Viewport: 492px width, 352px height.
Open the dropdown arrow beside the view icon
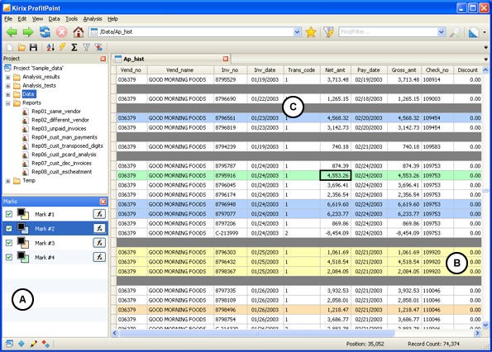coord(485,32)
